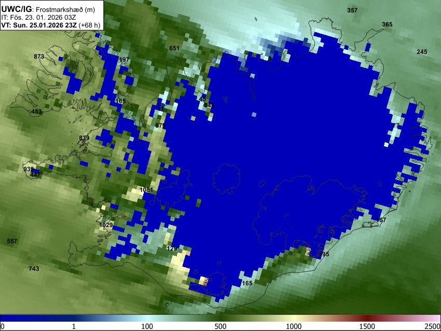
Task: Click the 195 value on the coast
Action: coord(324,254)
